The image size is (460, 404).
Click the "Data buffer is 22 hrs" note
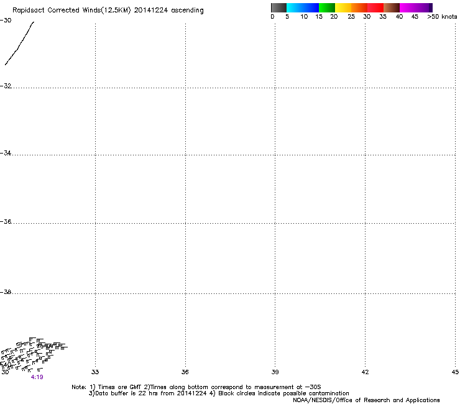(x=219, y=393)
